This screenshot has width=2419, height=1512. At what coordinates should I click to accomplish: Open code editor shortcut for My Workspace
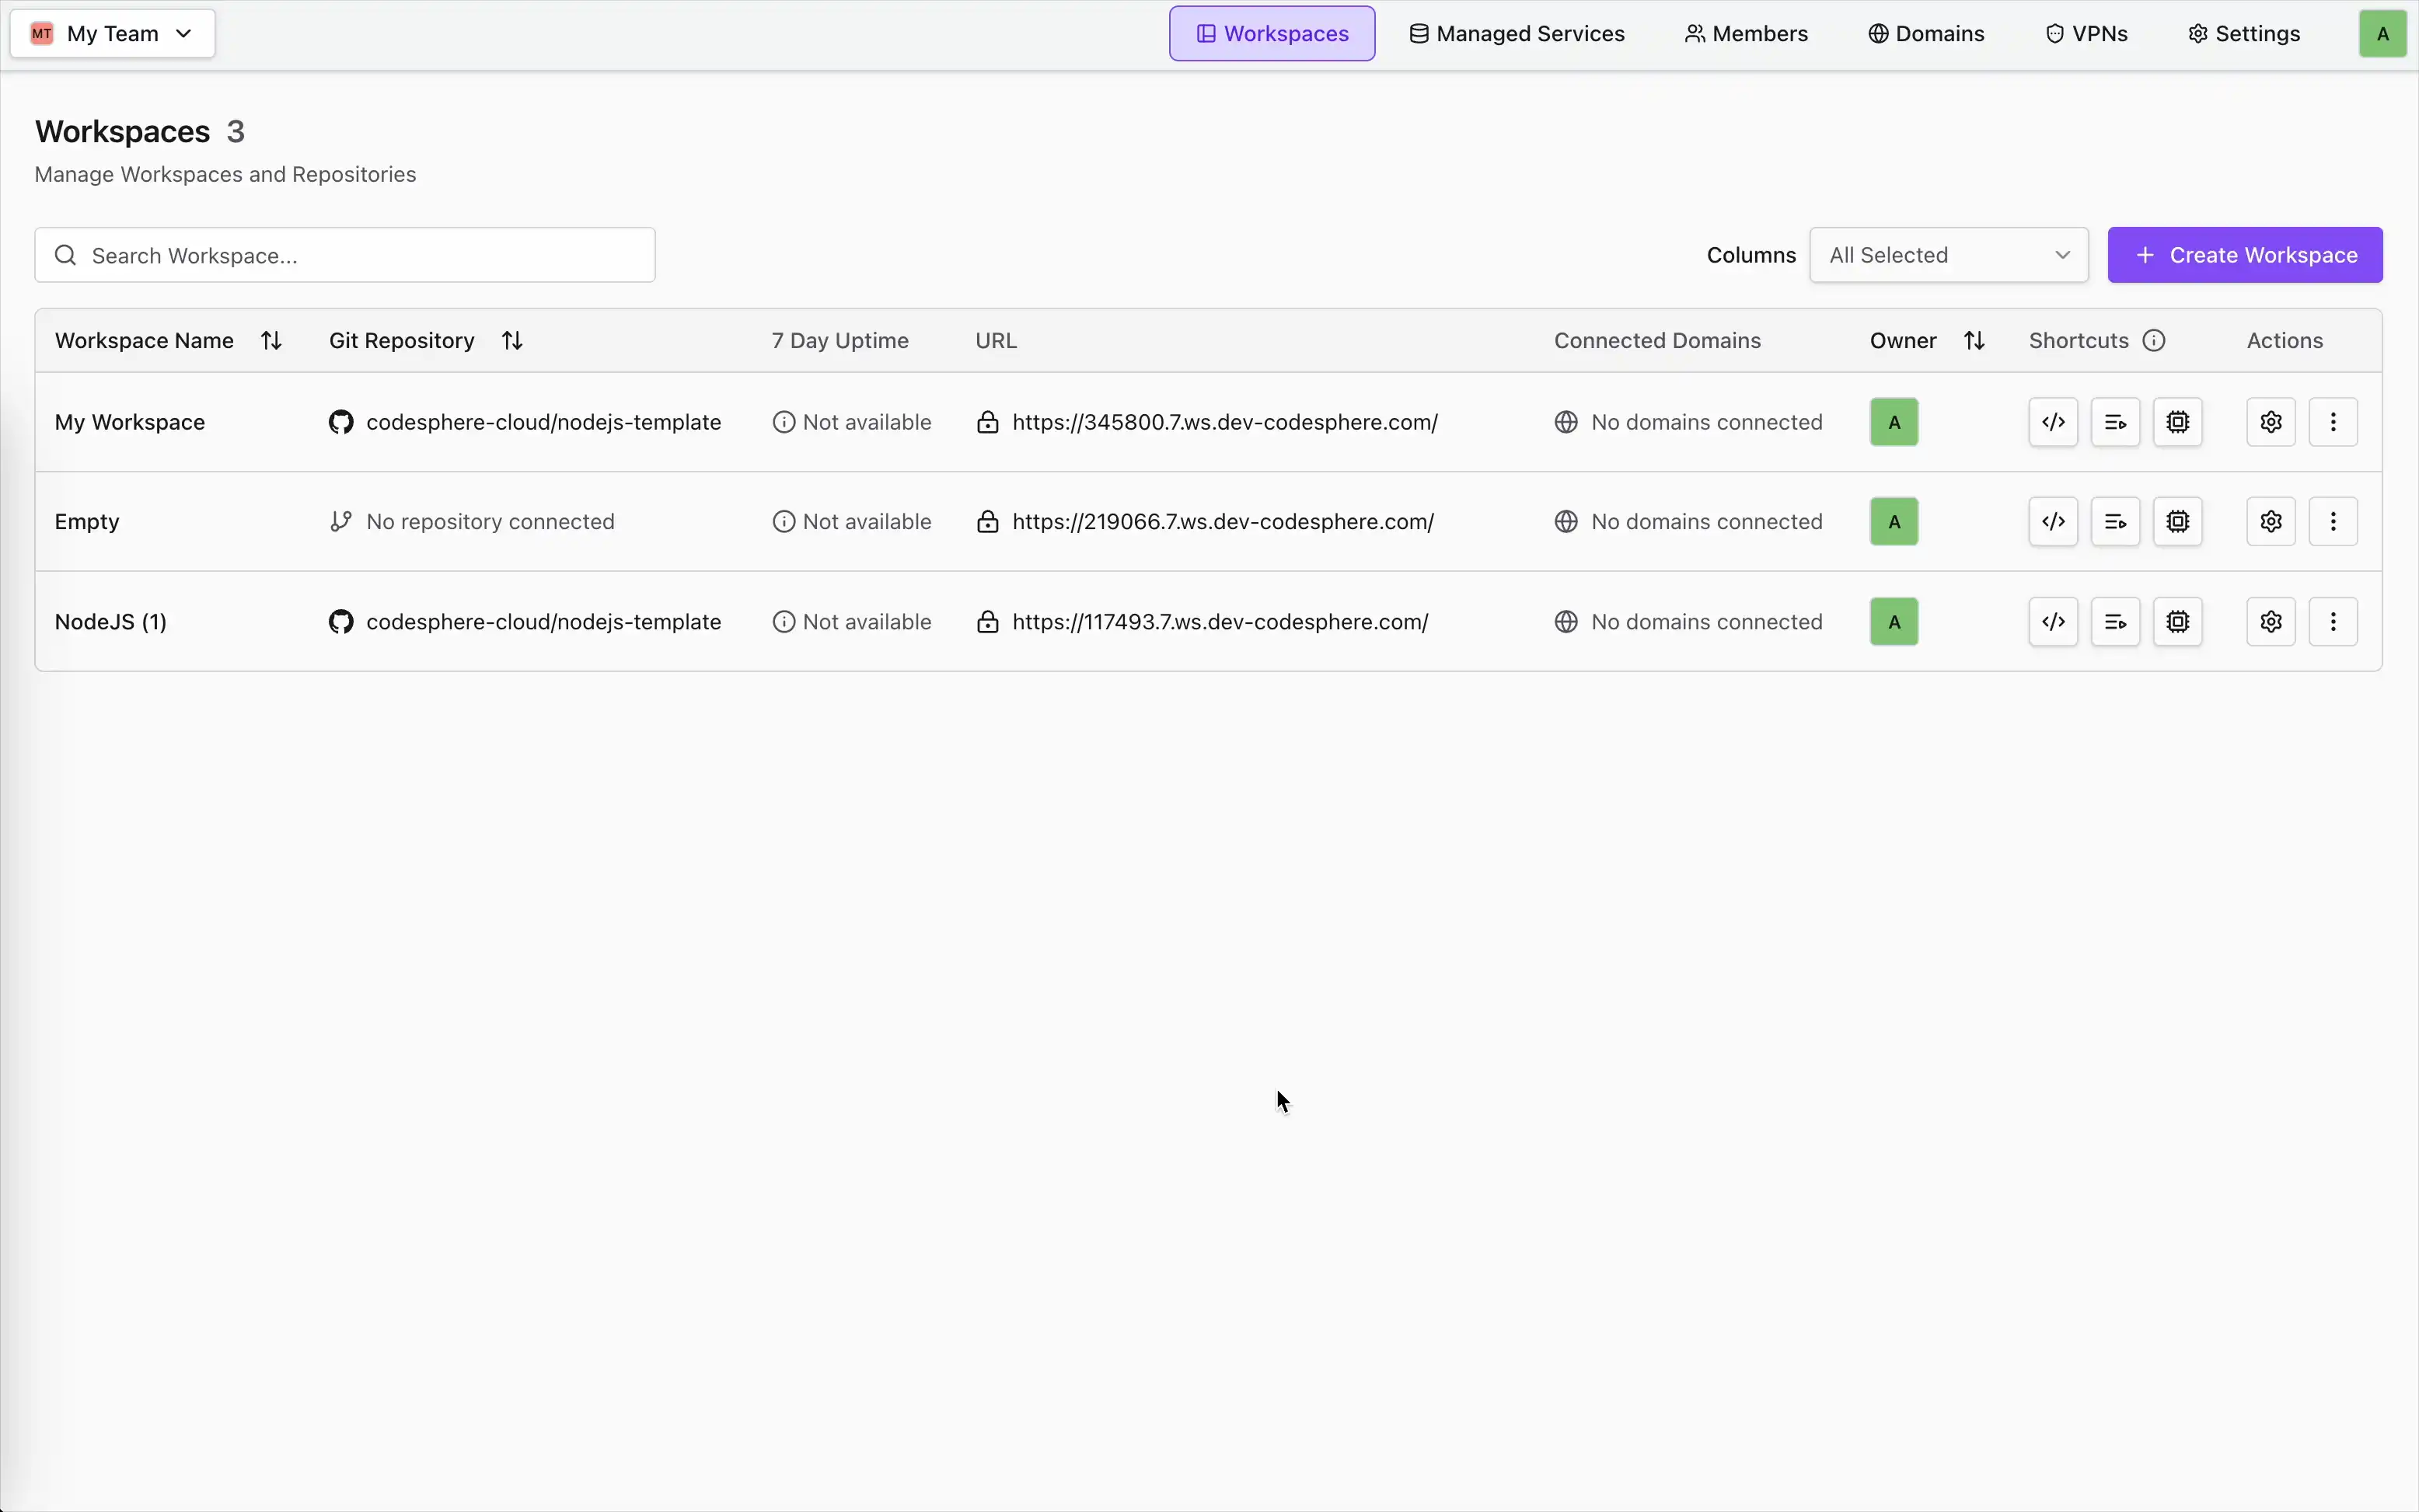click(x=2053, y=422)
